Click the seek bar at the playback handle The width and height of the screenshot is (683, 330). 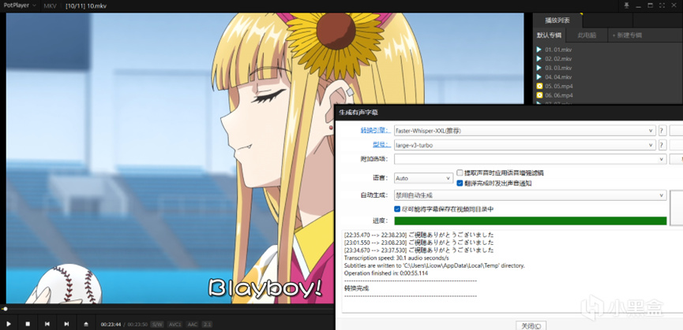pos(5,310)
